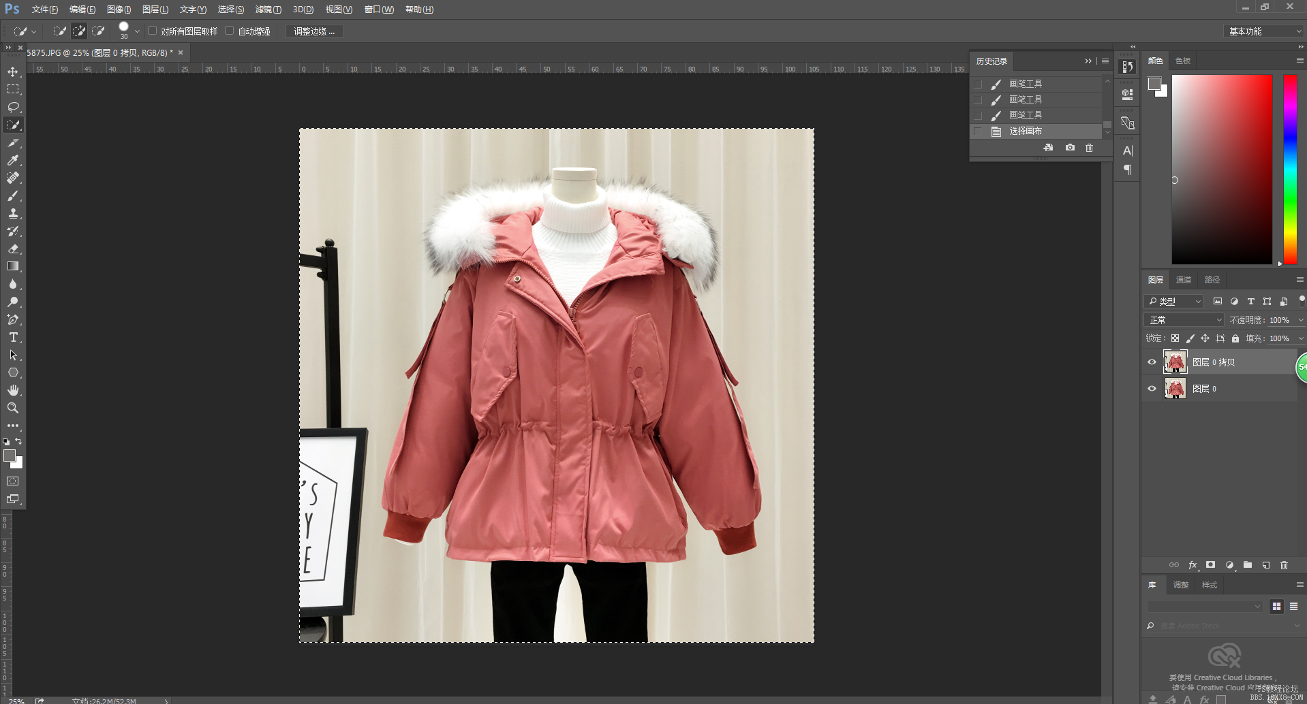The height and width of the screenshot is (704, 1307).
Task: Select the Healing Brush tool
Action: point(13,178)
